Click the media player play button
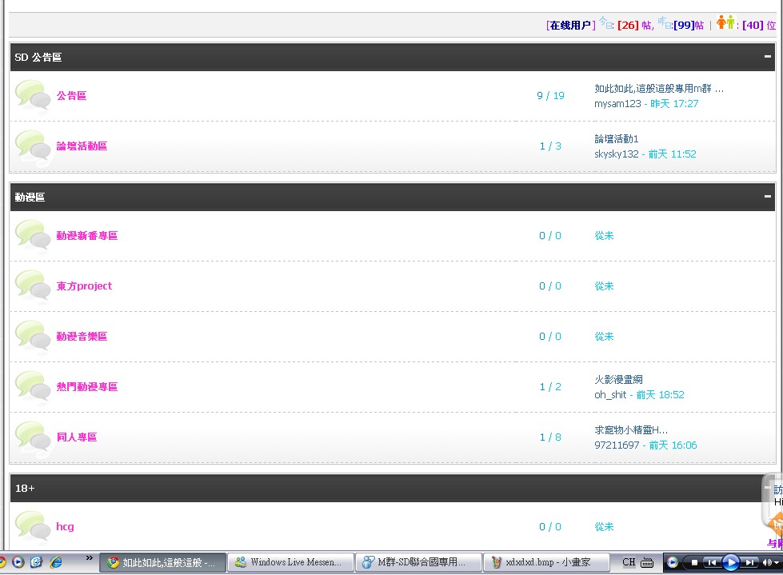Screen dimensions: 783x575 (730, 562)
